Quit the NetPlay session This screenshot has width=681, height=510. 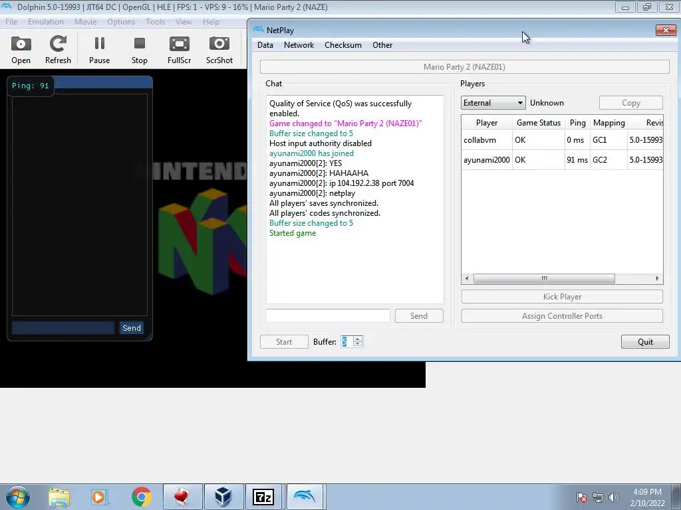(645, 342)
